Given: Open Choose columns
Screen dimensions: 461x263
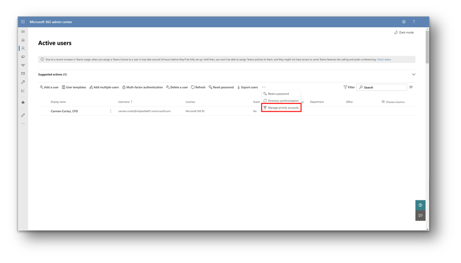Looking at the screenshot, I should [x=393, y=102].
